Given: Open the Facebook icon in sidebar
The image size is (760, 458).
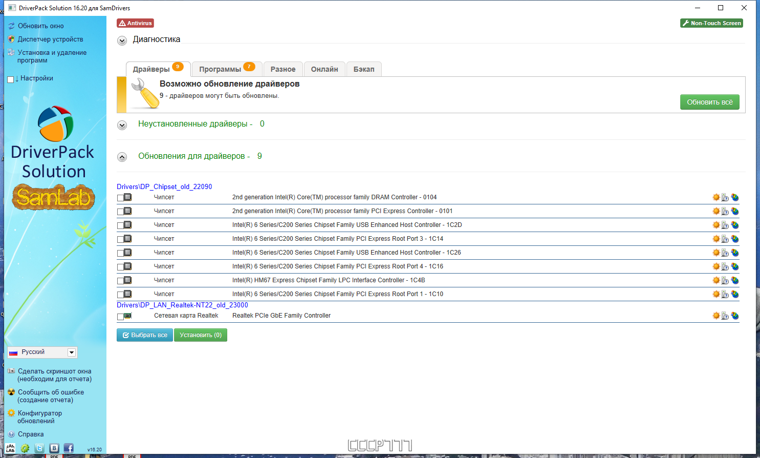Looking at the screenshot, I should point(69,448).
